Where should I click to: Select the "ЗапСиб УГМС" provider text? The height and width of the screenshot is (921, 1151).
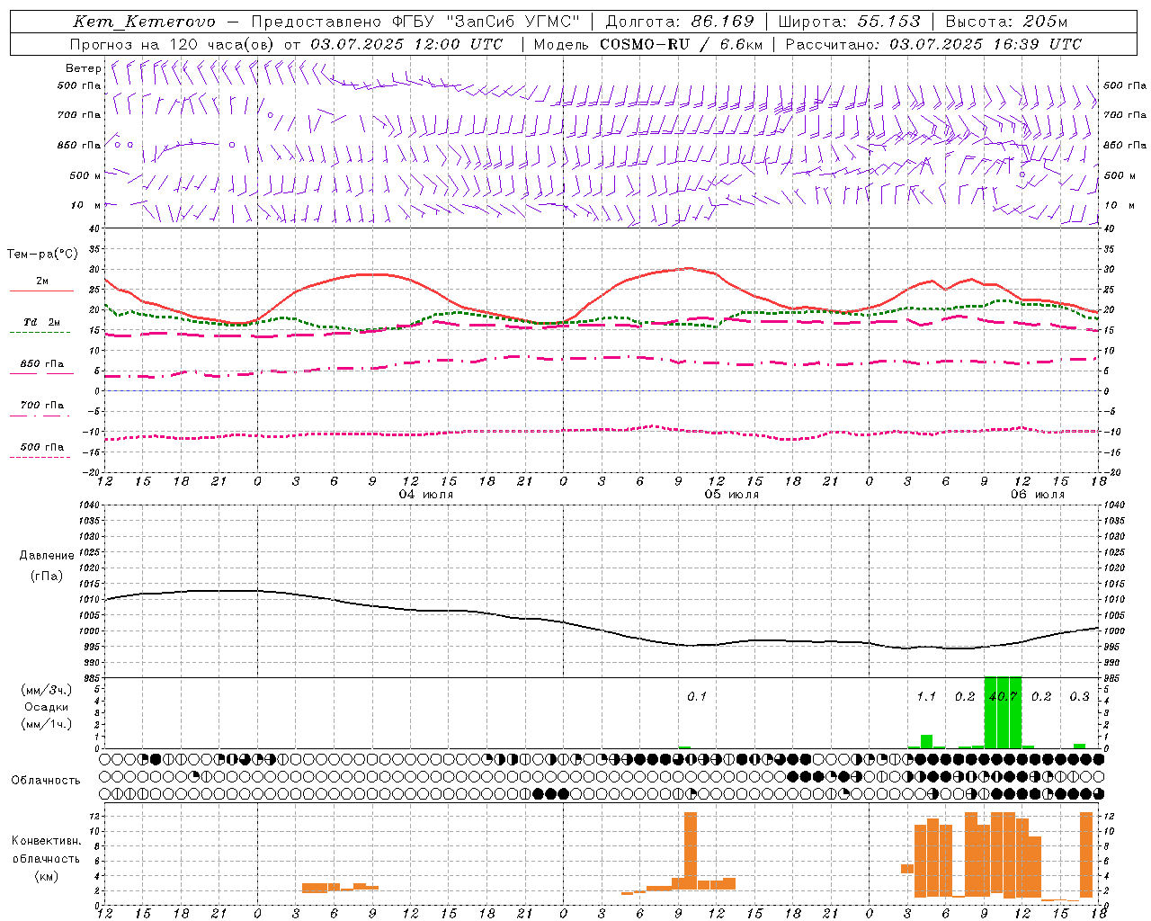click(x=513, y=22)
